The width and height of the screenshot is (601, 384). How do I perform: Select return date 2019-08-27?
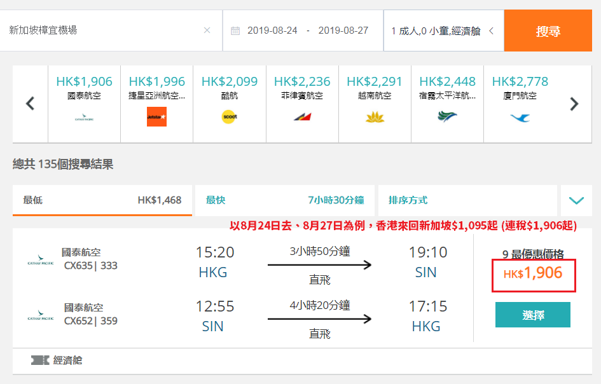click(343, 31)
